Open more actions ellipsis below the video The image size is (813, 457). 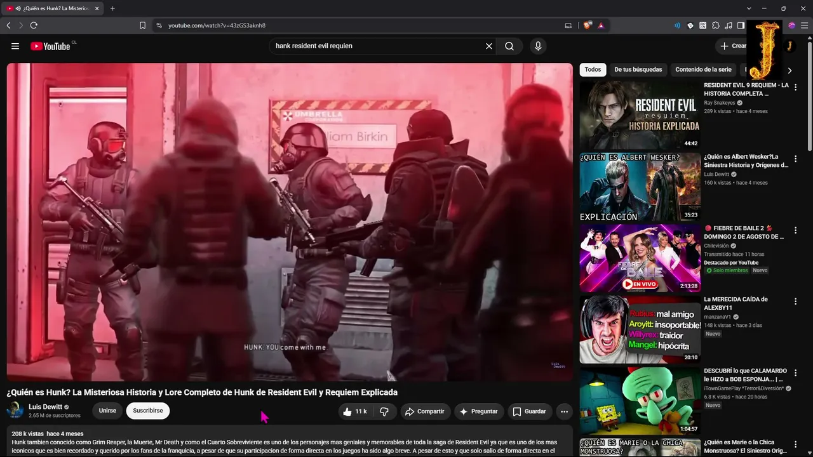[x=564, y=411]
